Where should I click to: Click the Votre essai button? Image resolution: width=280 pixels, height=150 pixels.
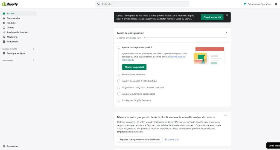click(273, 146)
